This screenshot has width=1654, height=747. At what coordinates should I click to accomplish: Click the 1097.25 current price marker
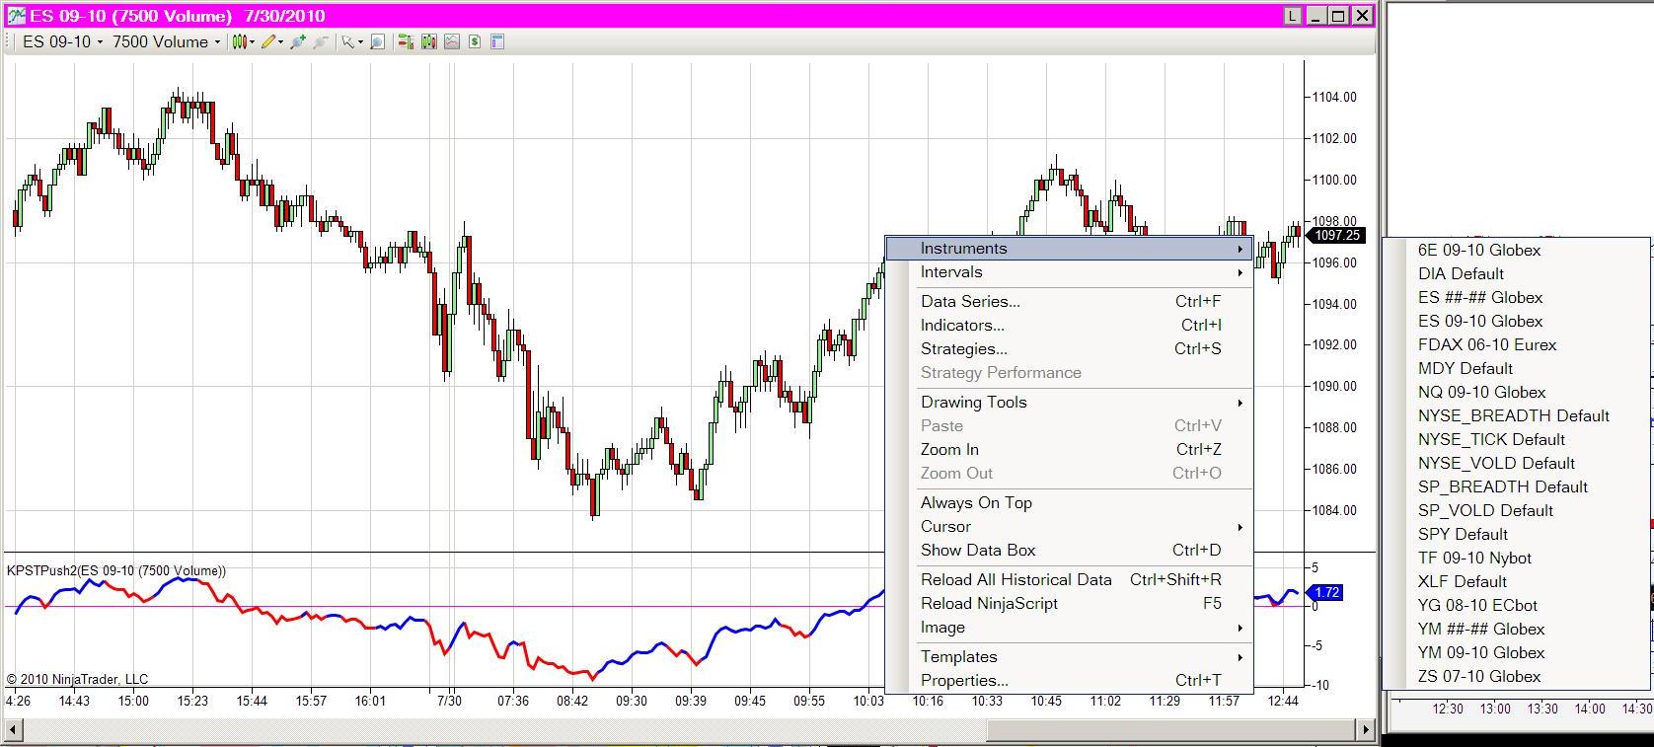click(x=1335, y=235)
